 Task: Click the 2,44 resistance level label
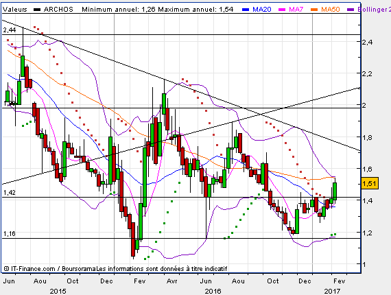click(x=10, y=30)
